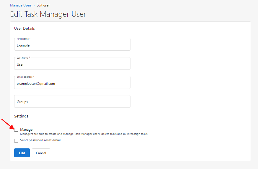Open the Manage Users breadcrumb link
This screenshot has width=258, height=169.
21,5
